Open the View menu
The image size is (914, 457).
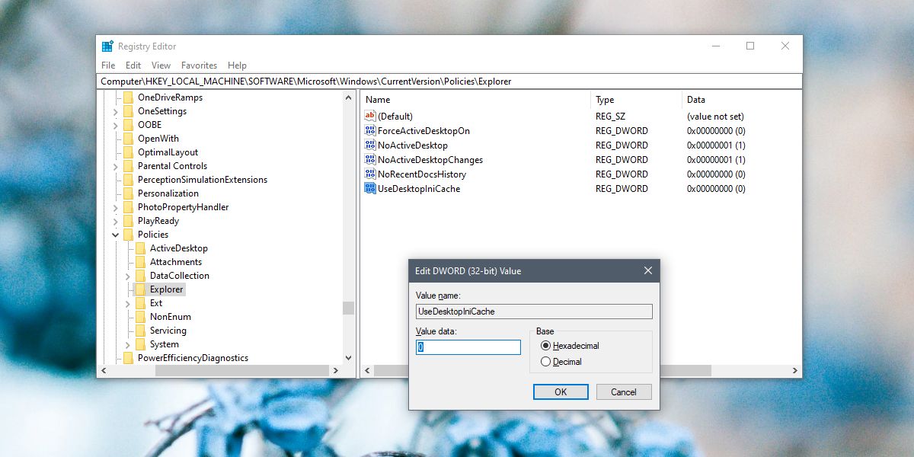(161, 66)
